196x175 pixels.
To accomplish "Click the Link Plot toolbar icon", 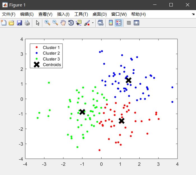I will pos(100,23).
